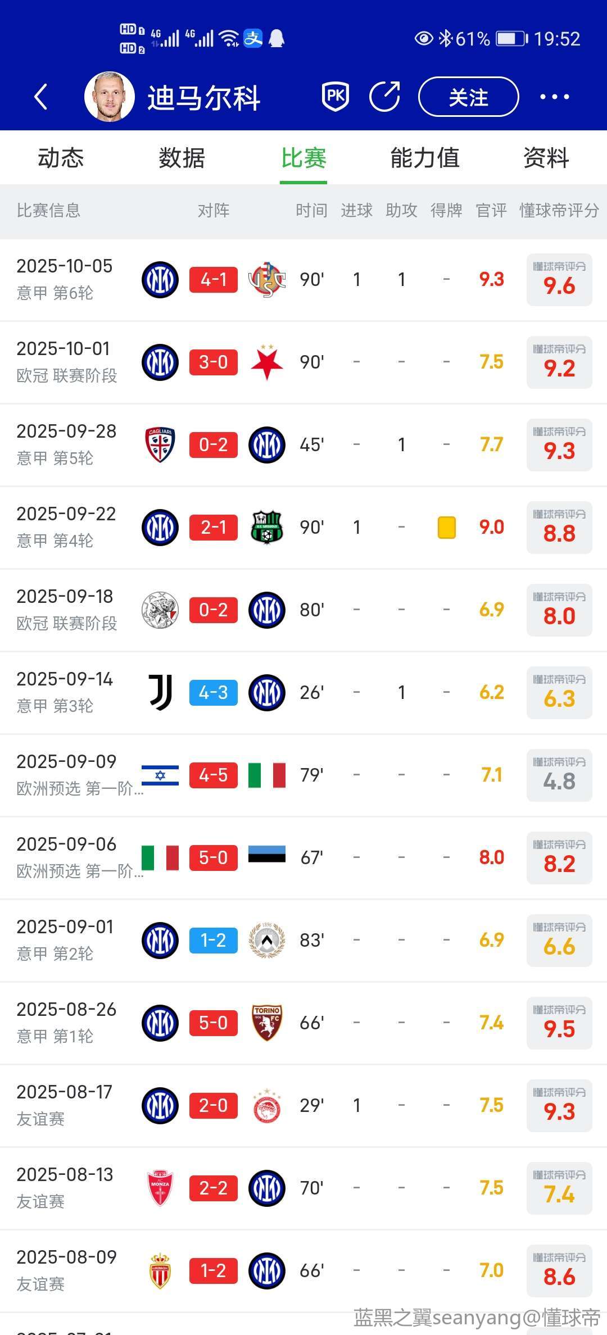Tap the Cagliari club crest
The width and height of the screenshot is (607, 1335).
[x=160, y=444]
